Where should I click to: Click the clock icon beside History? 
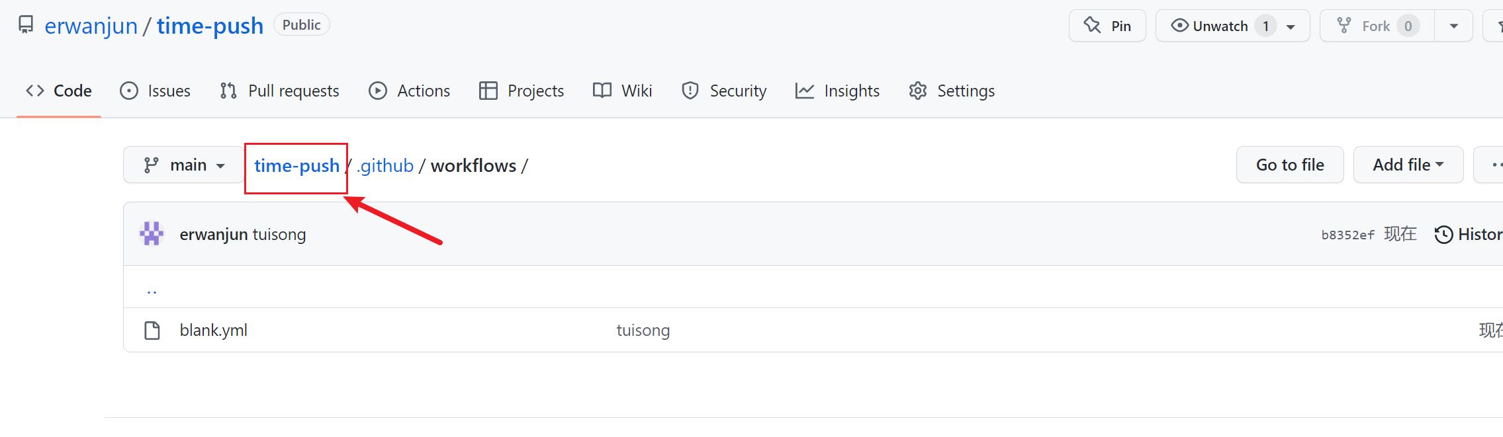[x=1443, y=234]
